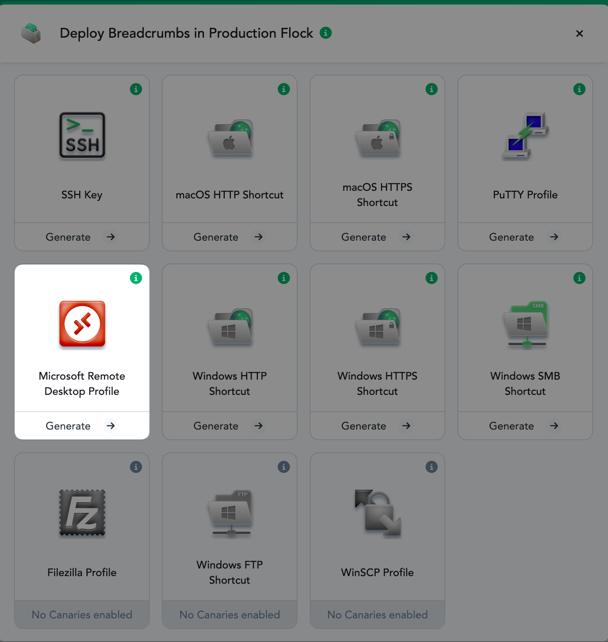The height and width of the screenshot is (642, 608).
Task: Click the Windows HTTP Shortcut label
Action: tap(230, 384)
